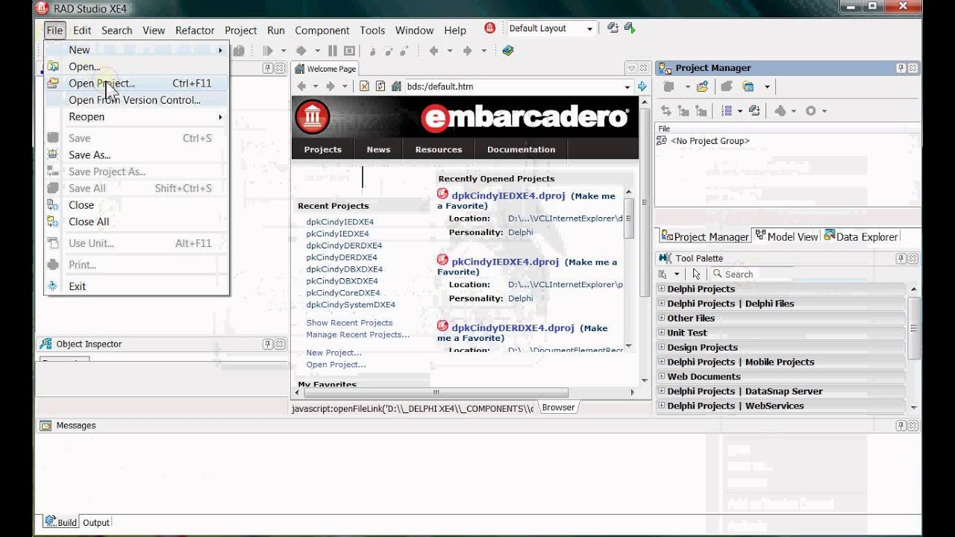Click Refresh icon in Welcome Page toolbar

[380, 87]
